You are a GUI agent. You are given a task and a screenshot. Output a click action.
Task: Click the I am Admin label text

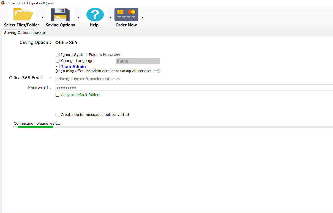(73, 67)
